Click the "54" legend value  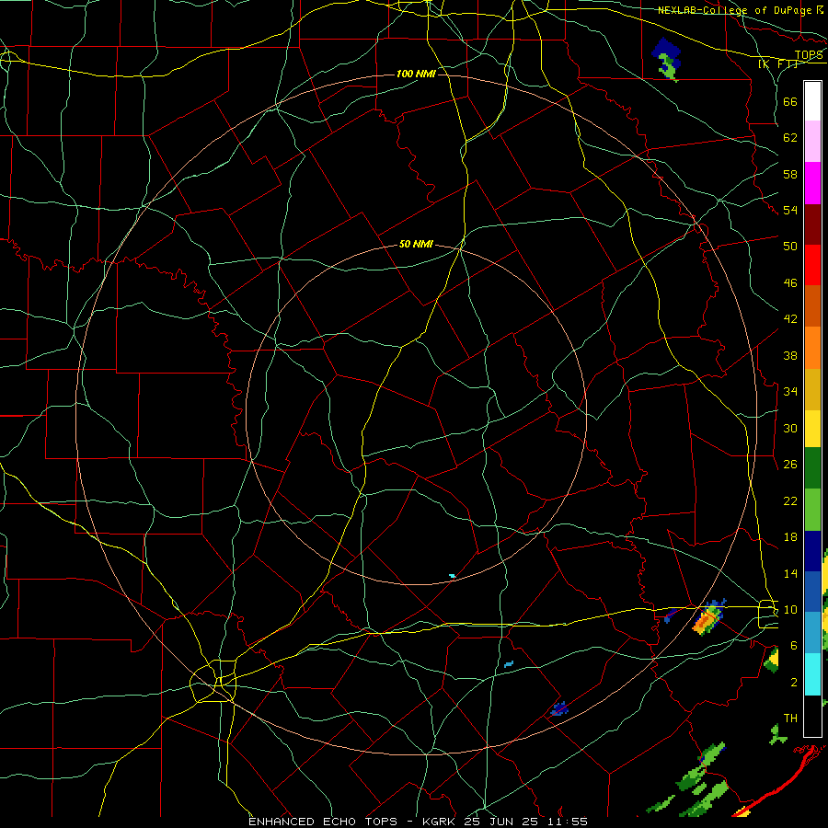[x=790, y=210]
